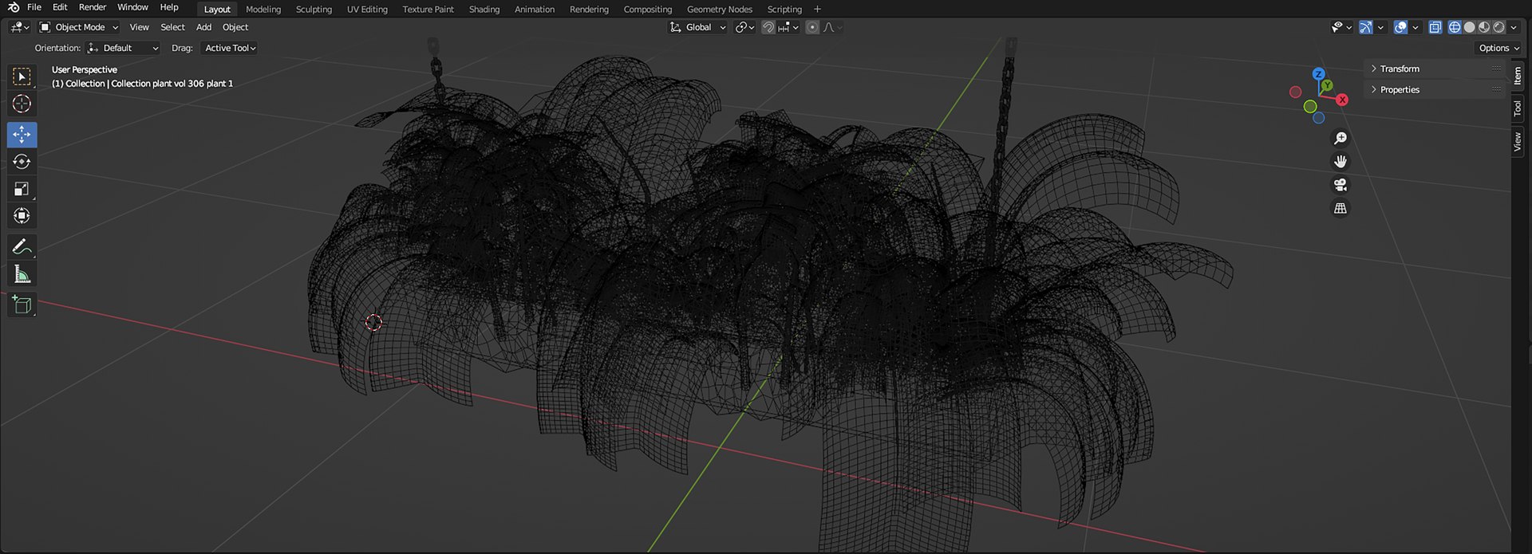Select the Annotate tool
1532x554 pixels.
[x=22, y=247]
